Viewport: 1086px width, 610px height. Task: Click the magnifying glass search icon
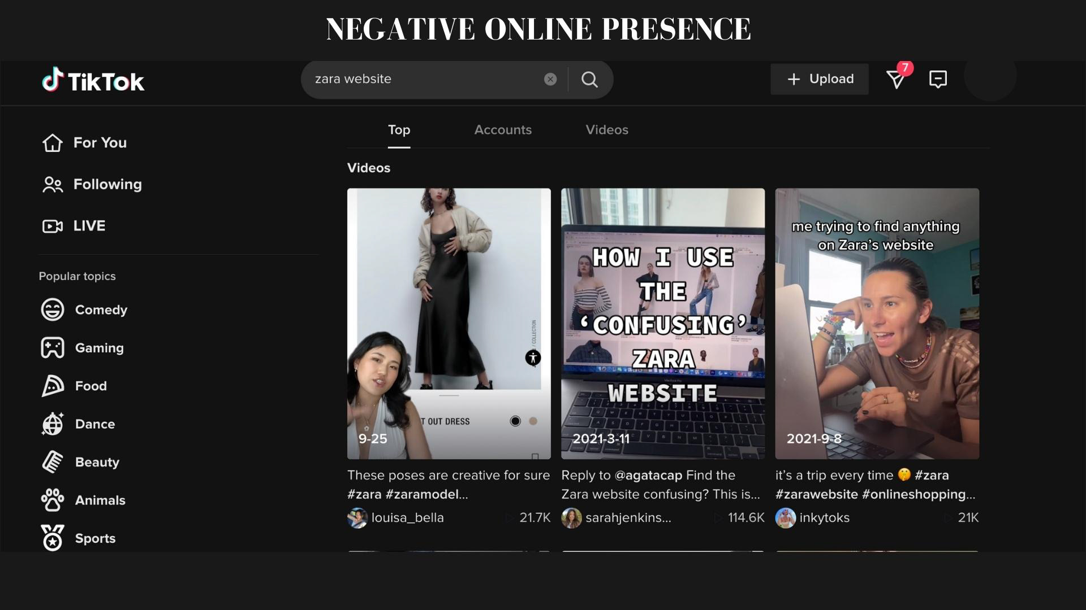tap(589, 80)
